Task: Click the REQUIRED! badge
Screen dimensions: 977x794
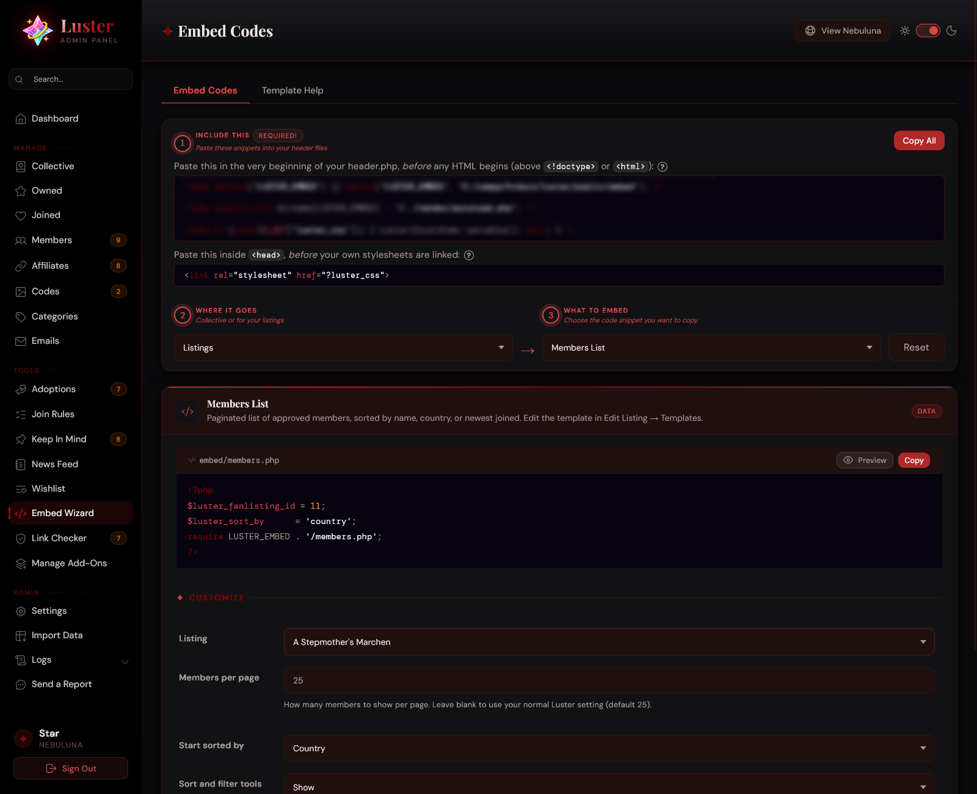Action: click(278, 136)
